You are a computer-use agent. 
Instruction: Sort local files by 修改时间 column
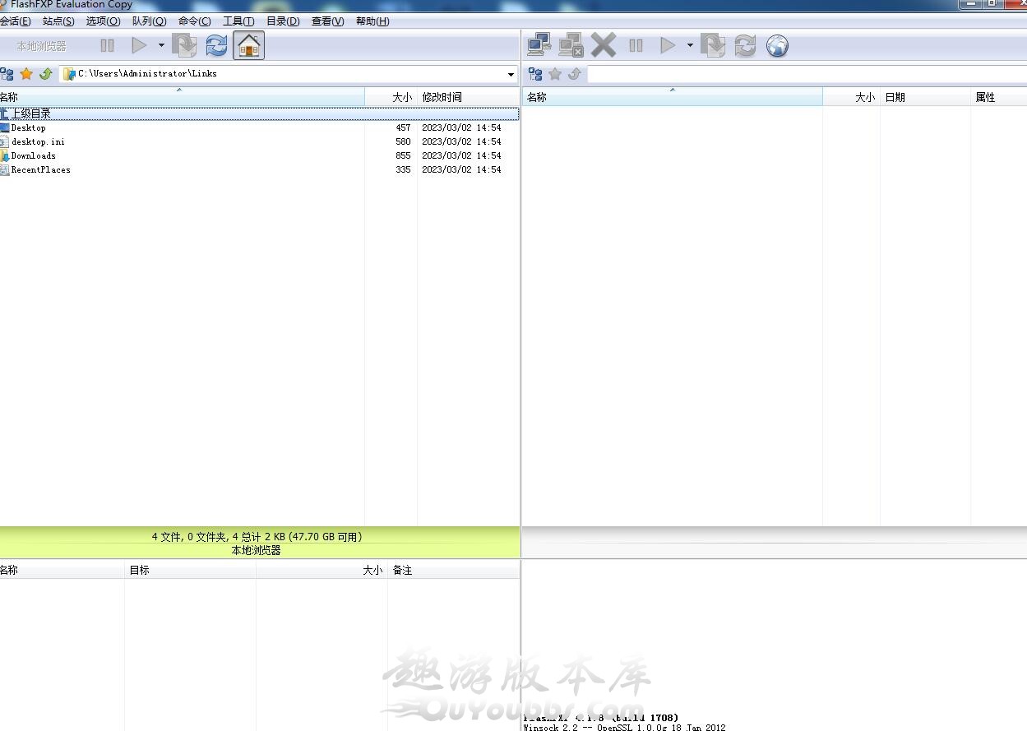468,97
